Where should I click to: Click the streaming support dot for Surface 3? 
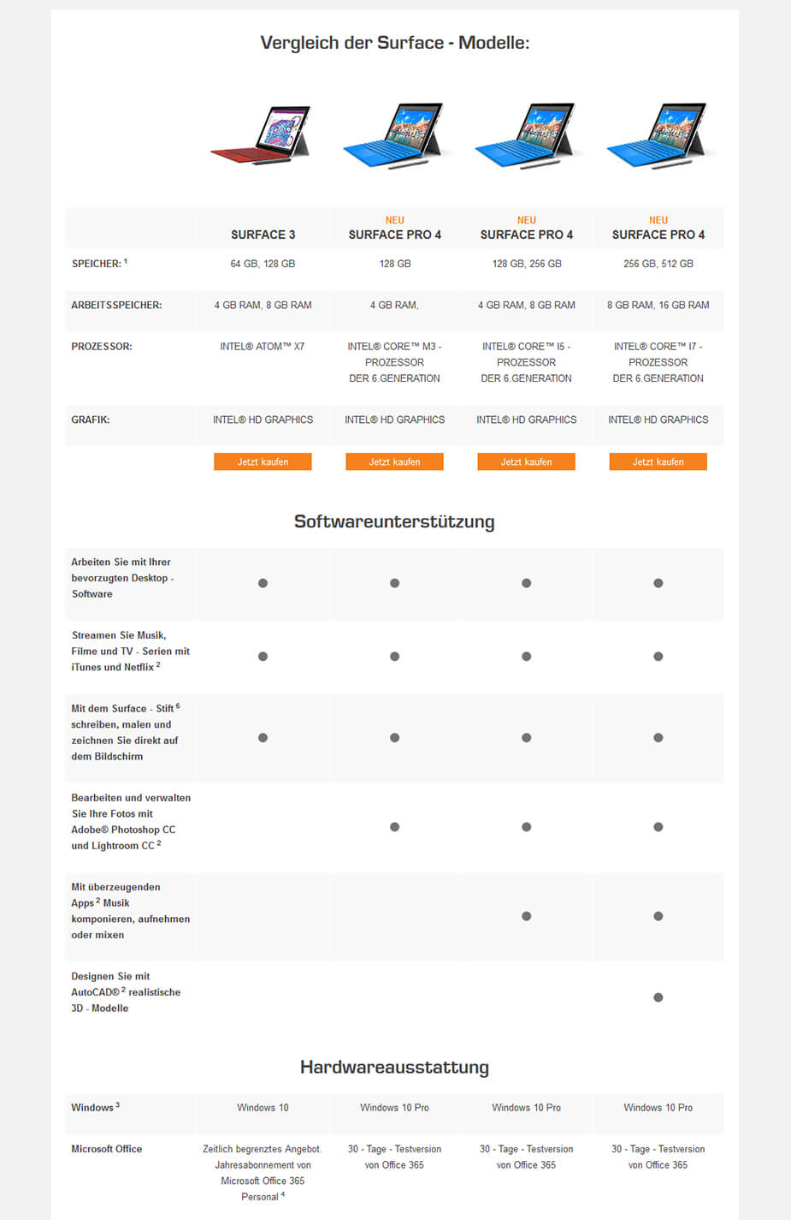263,657
